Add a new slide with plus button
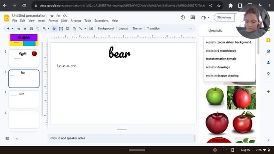The height and width of the screenshot is (154, 274). tap(8, 29)
